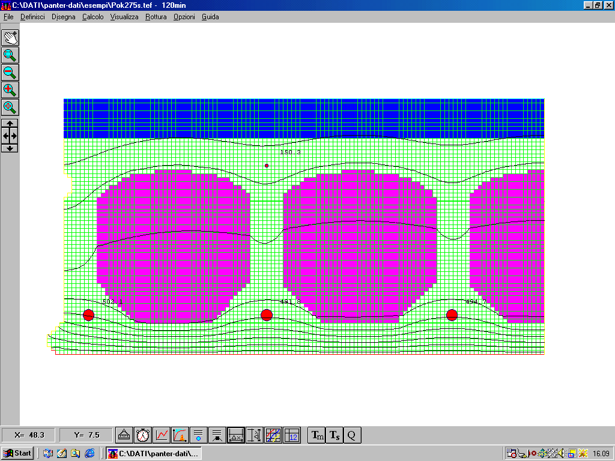Open the stopwatch time icon in bottom toolbar
615x461 pixels.
[x=143, y=435]
